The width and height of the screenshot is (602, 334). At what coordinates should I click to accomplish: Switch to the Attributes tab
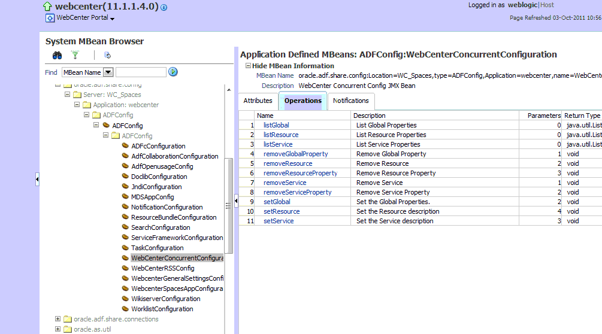[x=258, y=101]
